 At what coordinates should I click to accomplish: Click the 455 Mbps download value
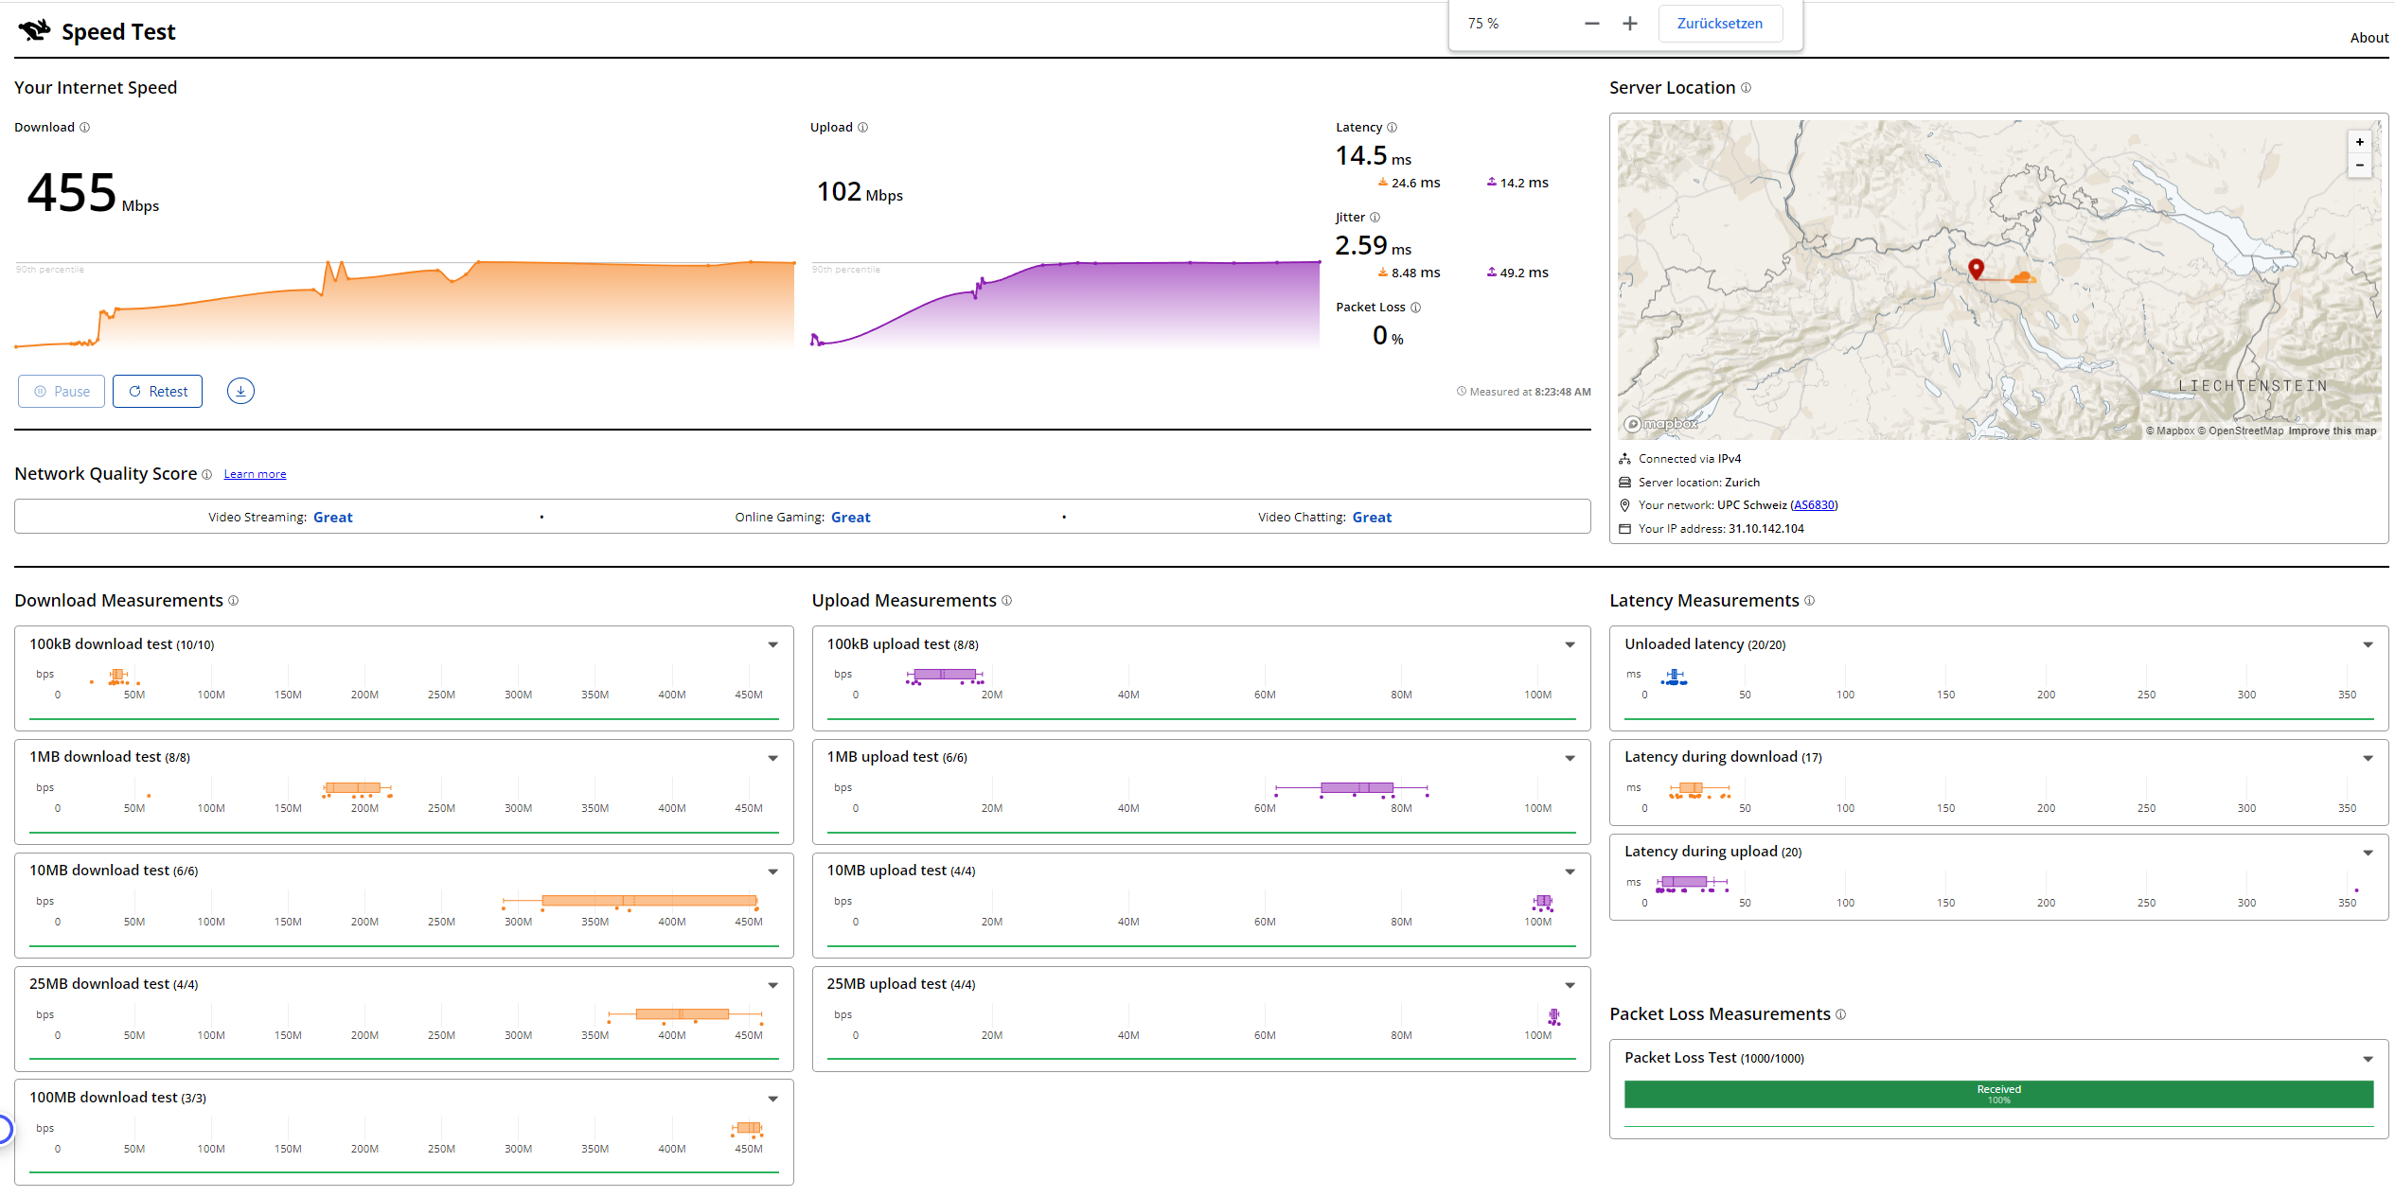(93, 193)
